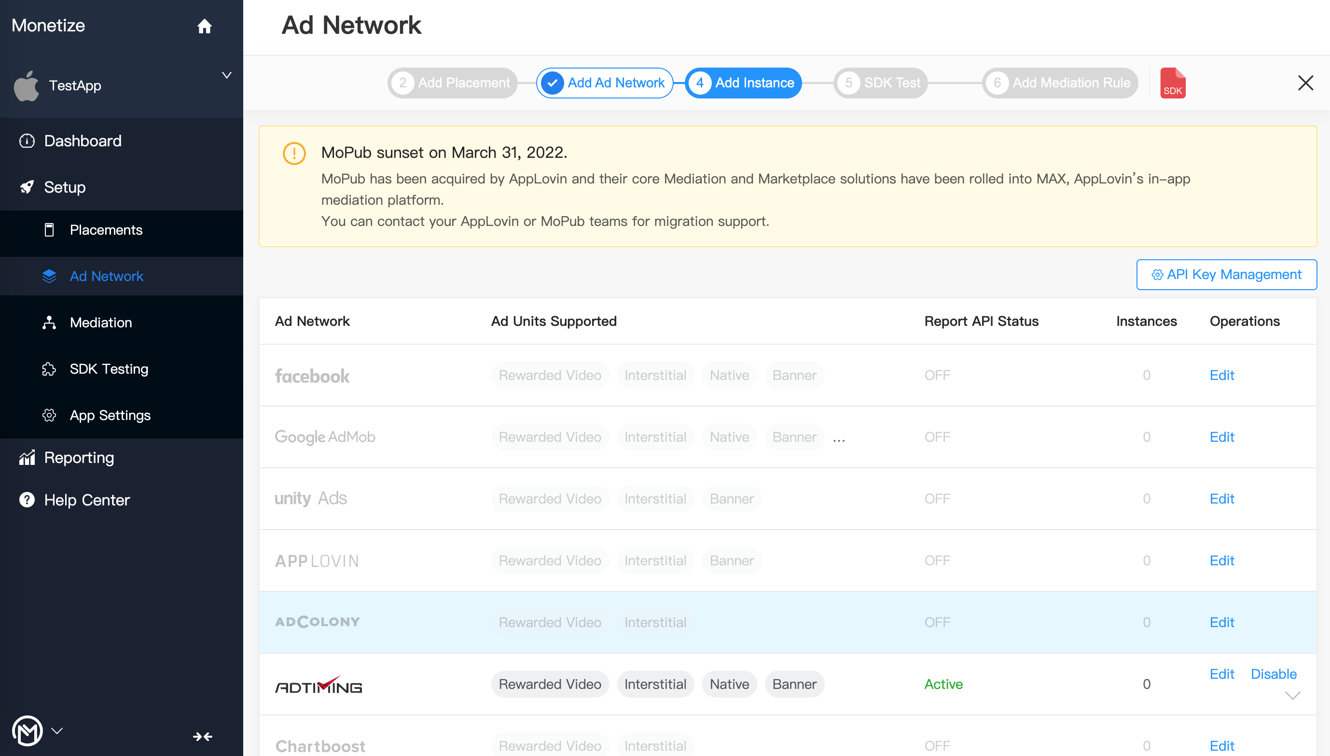Click the Apple platform icon for TestApp
The height and width of the screenshot is (756, 1330).
click(26, 85)
